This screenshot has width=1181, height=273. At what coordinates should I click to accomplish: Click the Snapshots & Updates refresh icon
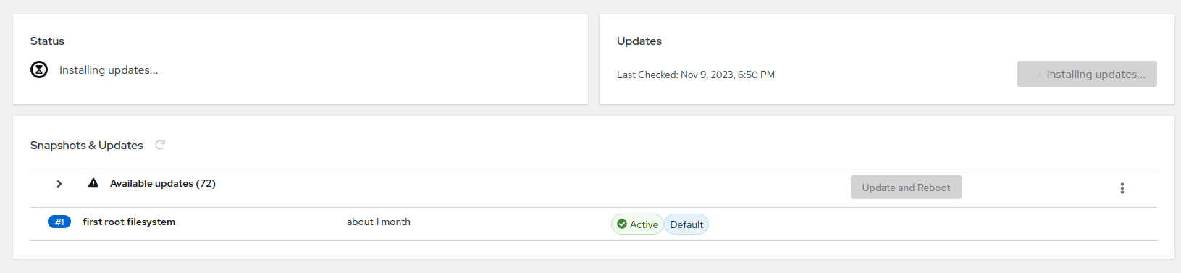pyautogui.click(x=160, y=145)
